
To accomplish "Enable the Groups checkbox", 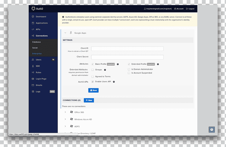I will tap(92, 70).
